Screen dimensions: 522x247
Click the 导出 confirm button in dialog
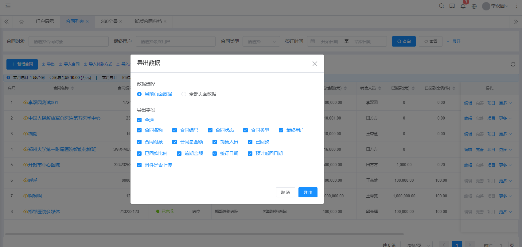[308, 192]
